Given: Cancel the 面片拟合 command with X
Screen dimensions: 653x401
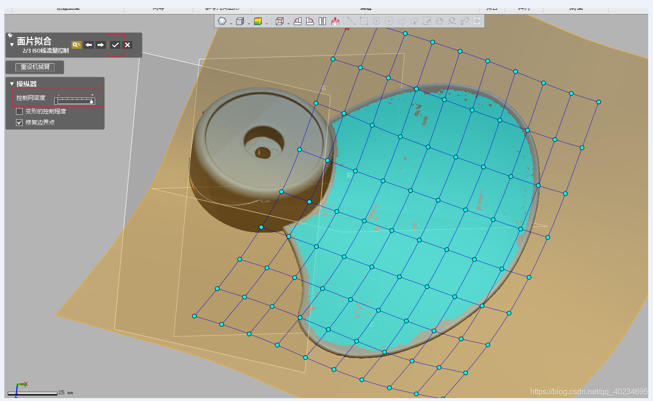Looking at the screenshot, I should (x=128, y=45).
